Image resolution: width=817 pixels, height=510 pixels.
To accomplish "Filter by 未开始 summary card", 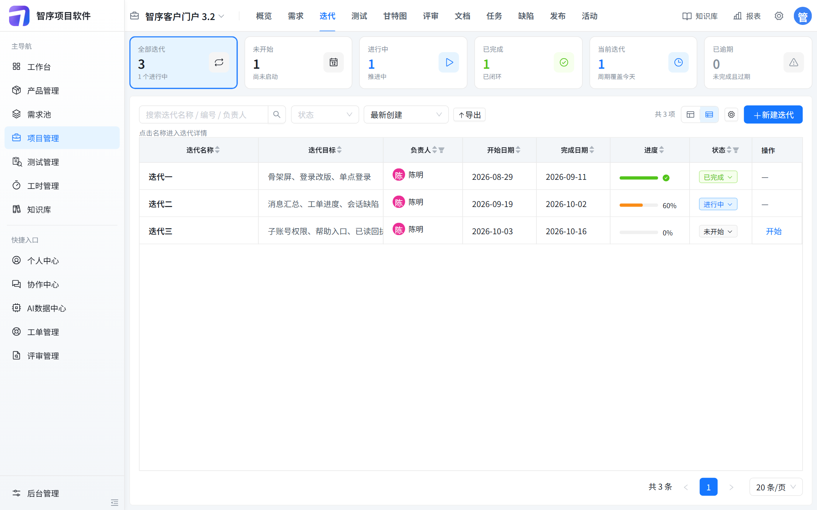I will pyautogui.click(x=298, y=63).
